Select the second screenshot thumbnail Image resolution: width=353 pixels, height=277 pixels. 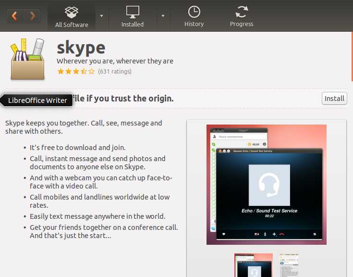290,265
